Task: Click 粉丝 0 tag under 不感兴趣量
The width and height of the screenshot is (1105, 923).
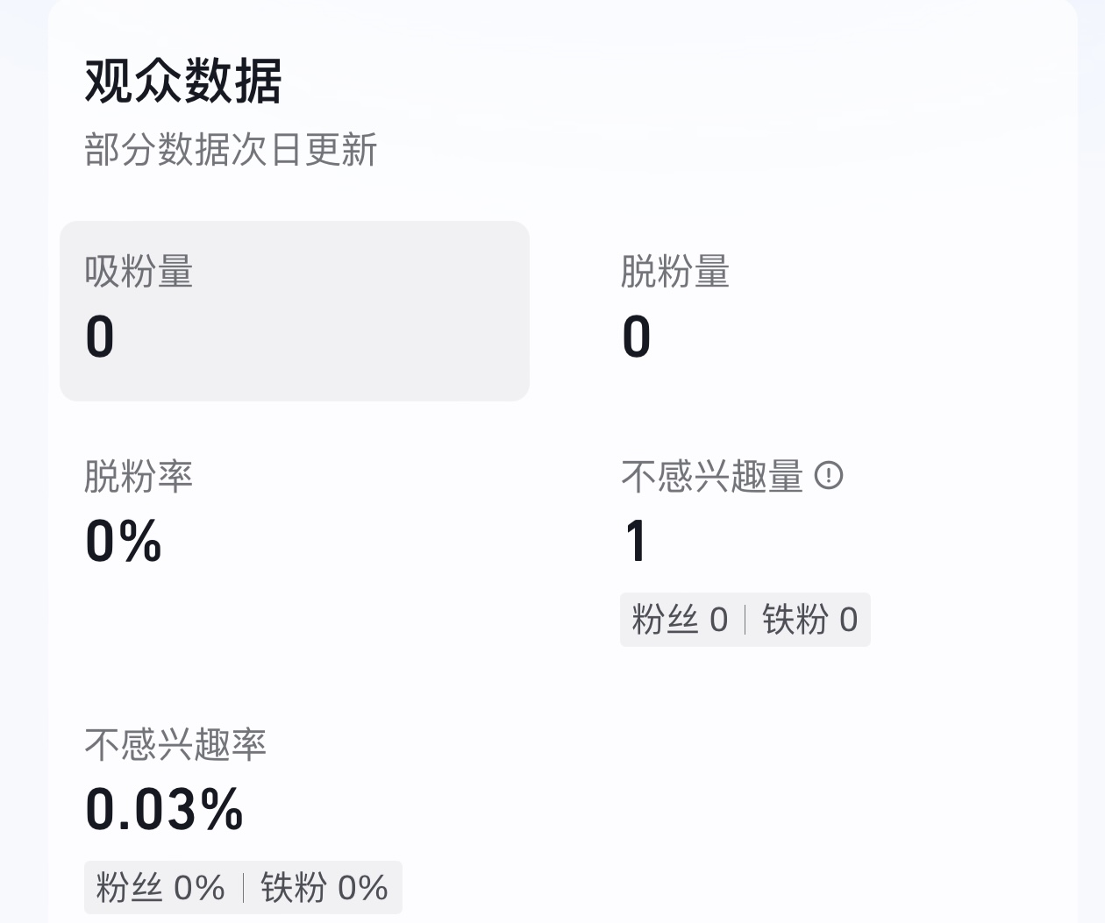Action: point(680,620)
